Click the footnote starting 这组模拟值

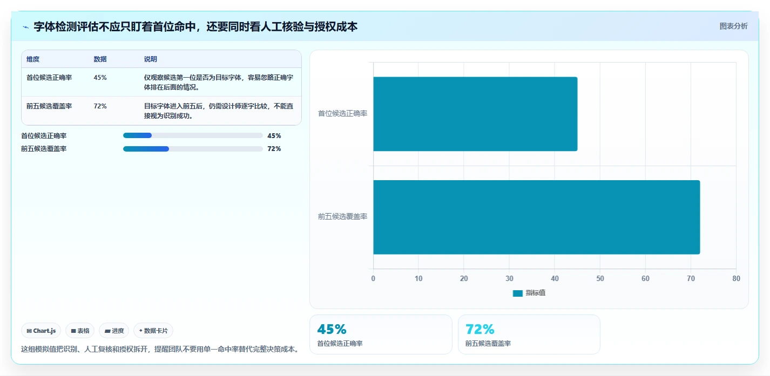(x=160, y=349)
